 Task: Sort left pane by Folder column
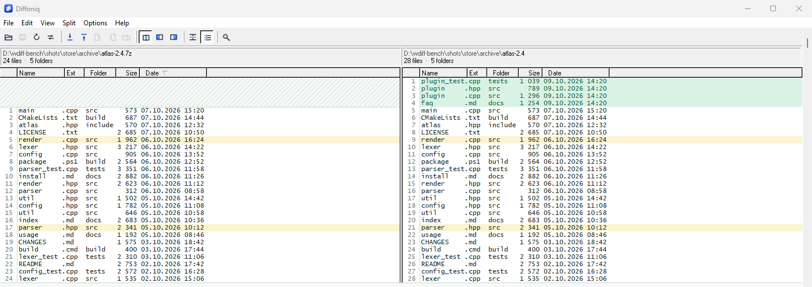point(100,73)
